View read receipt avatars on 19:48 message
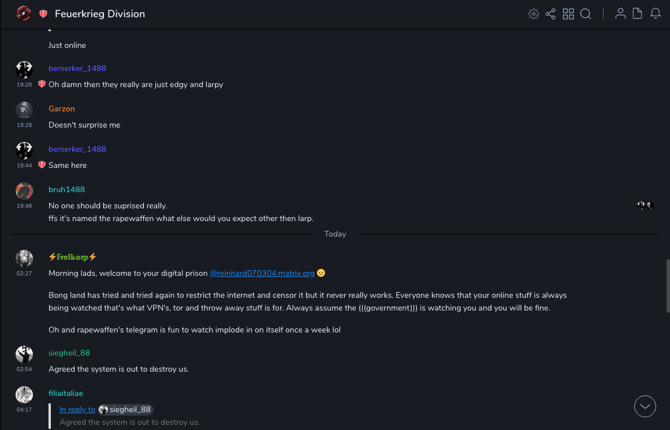The height and width of the screenshot is (430, 670). click(645, 205)
